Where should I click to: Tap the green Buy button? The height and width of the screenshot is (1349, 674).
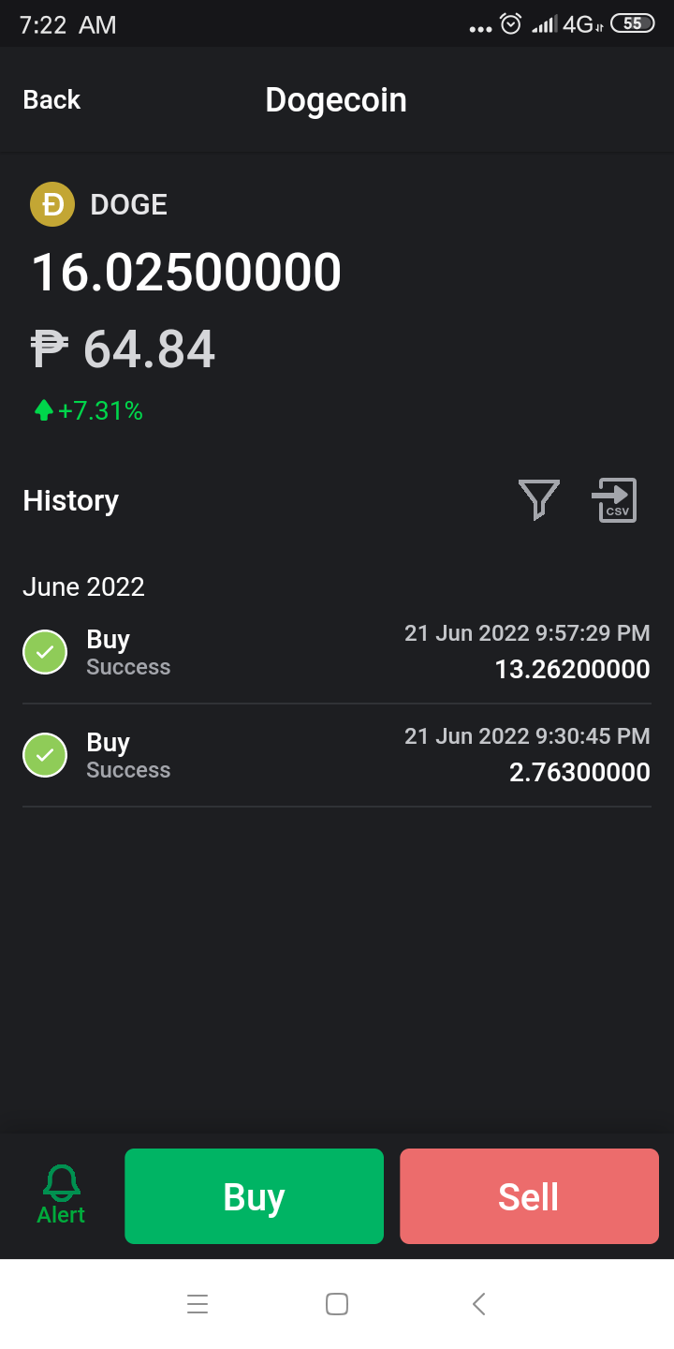254,1196
